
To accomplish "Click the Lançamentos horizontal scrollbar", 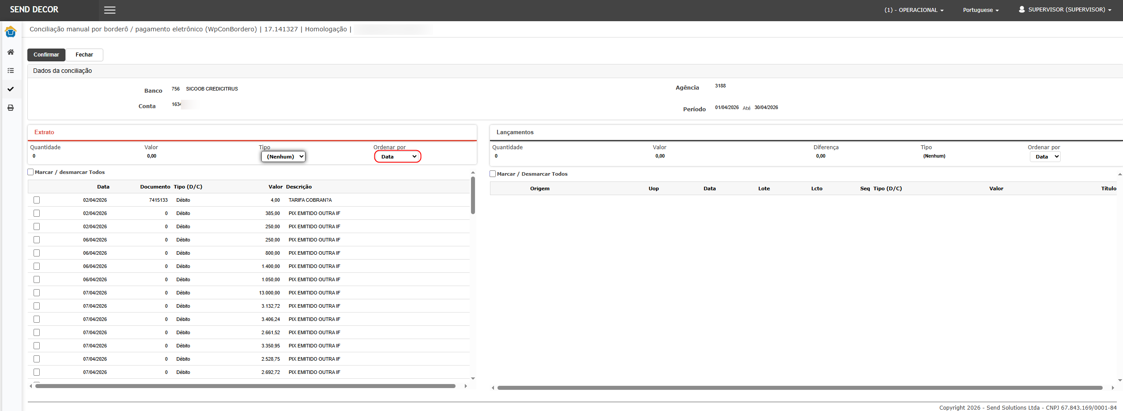I will pos(800,388).
